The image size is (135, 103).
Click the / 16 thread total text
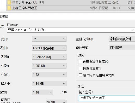click(x=64, y=92)
